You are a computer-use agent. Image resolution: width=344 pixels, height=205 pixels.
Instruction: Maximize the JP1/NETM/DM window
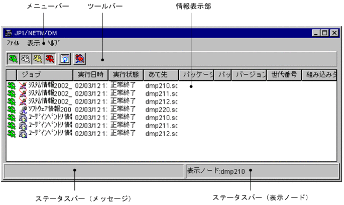click(324, 33)
